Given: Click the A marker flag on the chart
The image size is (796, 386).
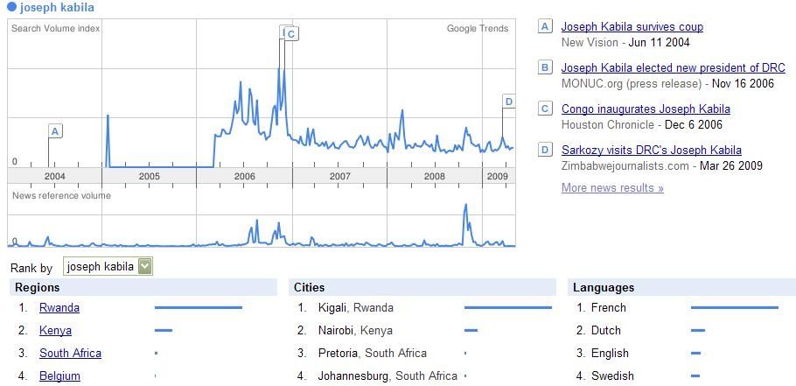Looking at the screenshot, I should point(55,131).
